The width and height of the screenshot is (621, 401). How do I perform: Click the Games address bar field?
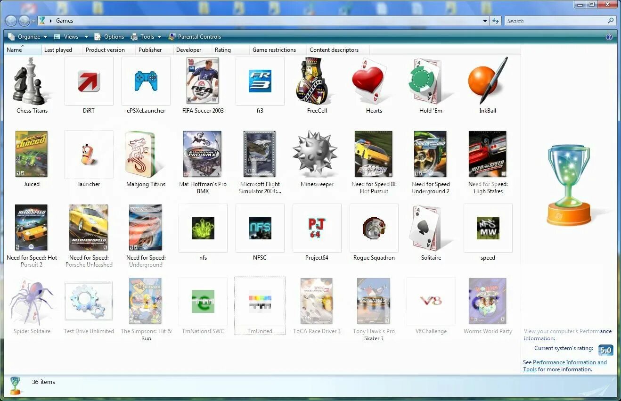click(263, 21)
